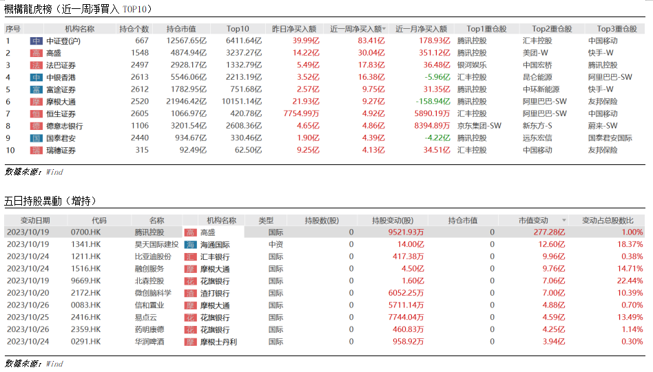
Task: Click 22.44% share ratio value
Action: (x=630, y=281)
